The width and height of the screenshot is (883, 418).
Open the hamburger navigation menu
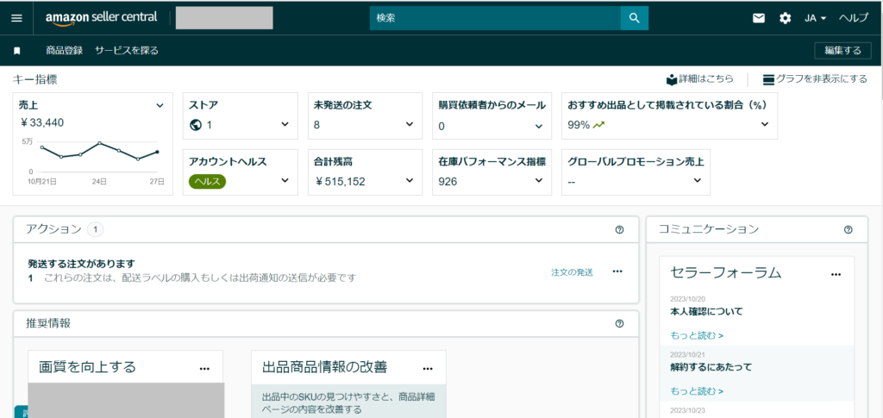[16, 18]
